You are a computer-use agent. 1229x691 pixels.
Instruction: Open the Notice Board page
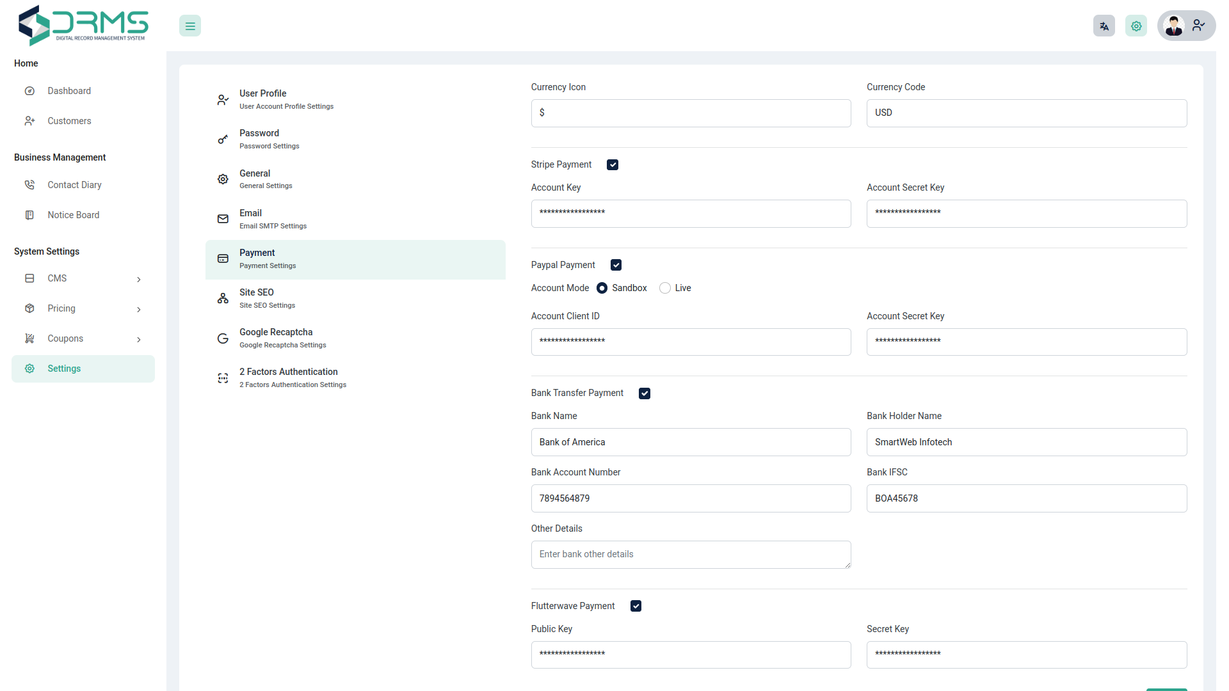(73, 215)
